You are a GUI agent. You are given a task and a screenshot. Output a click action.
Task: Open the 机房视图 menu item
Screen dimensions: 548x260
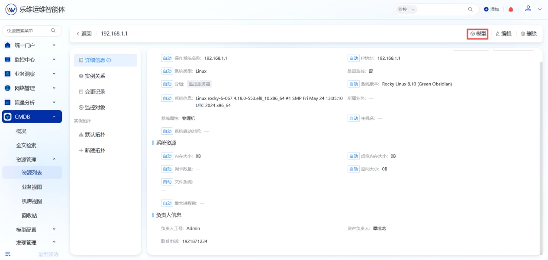click(32, 201)
